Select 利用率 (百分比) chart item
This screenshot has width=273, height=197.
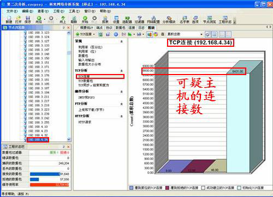tap(91, 47)
